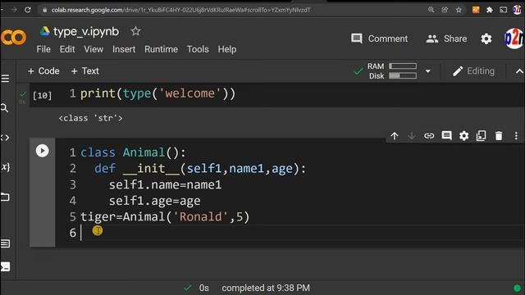Reload the page in browser
This screenshot has height=295, width=525.
click(28, 10)
